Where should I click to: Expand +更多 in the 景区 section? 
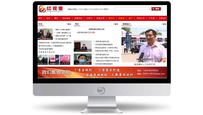tap(116, 24)
